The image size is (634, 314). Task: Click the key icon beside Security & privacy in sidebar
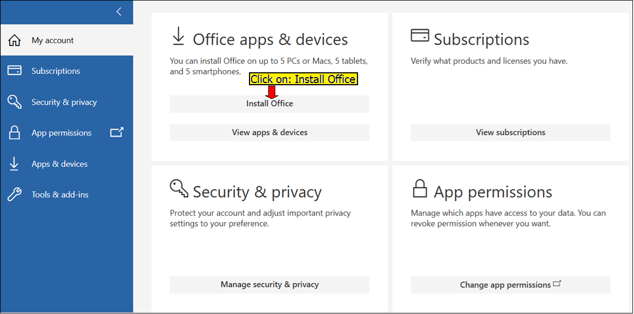[x=15, y=102]
